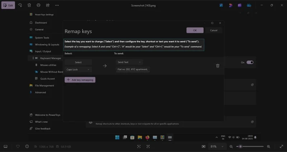The image size is (287, 152).
Task: Click the Windows Start icon in taskbar
Action: (117, 137)
